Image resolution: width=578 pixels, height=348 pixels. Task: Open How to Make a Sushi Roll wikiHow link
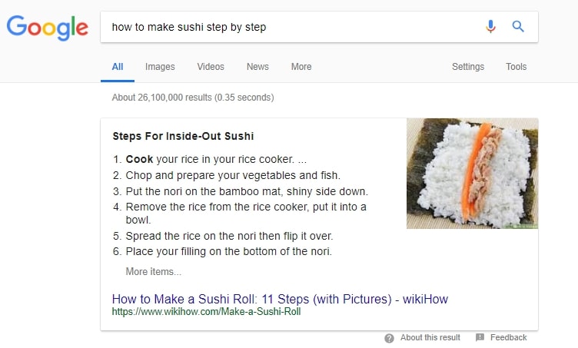coord(280,299)
